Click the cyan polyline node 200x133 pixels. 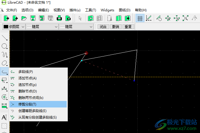(82, 61)
